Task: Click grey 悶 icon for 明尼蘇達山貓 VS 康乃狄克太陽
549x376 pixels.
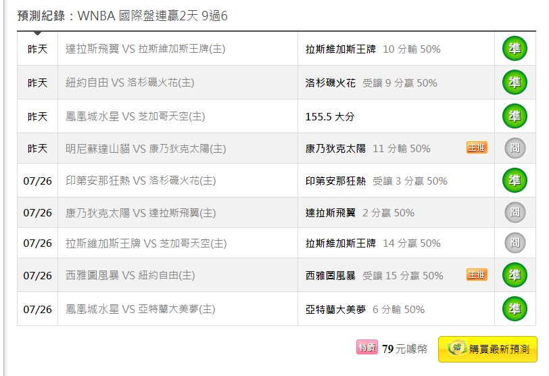Action: [x=515, y=148]
